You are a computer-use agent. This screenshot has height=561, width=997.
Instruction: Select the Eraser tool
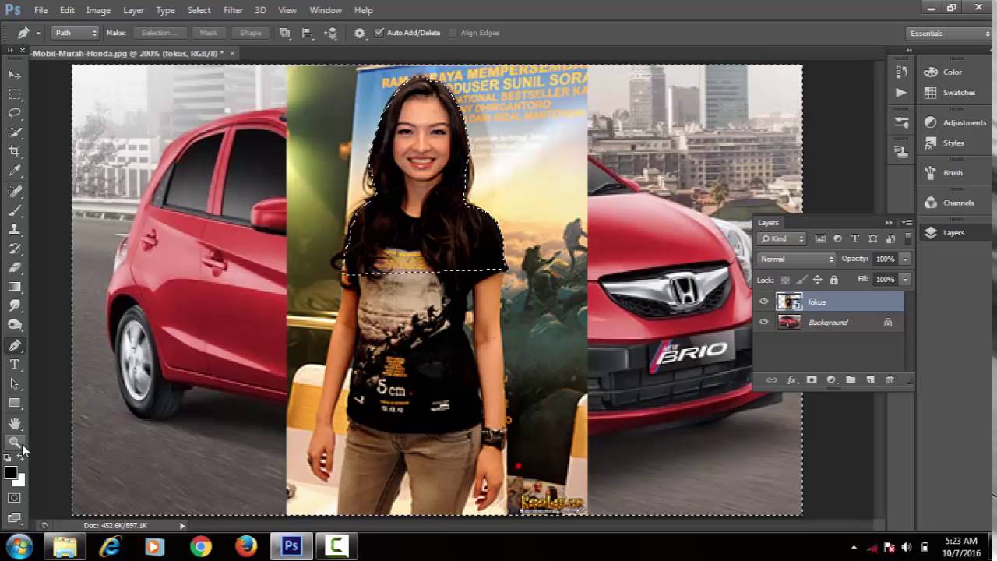click(x=15, y=268)
